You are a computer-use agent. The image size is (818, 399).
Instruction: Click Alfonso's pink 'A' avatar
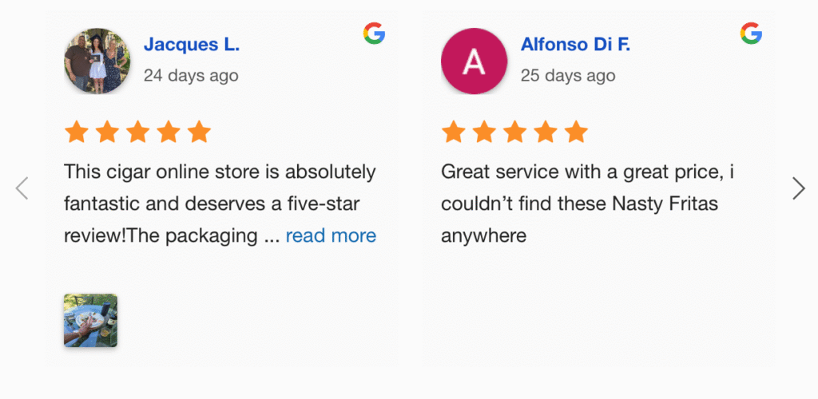pyautogui.click(x=474, y=61)
